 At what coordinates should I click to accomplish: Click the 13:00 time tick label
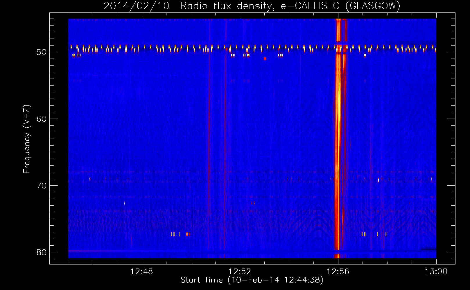(x=436, y=272)
